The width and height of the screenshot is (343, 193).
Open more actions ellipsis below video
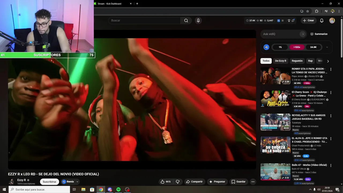click(253, 182)
